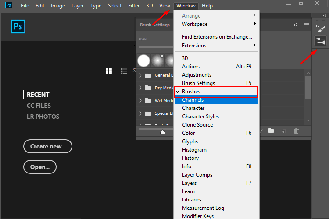The image size is (329, 219).
Task: Select the hard round brush preset thumbnail
Action: tap(144, 60)
